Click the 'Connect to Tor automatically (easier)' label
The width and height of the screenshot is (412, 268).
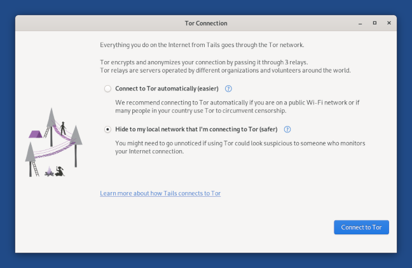pos(167,88)
